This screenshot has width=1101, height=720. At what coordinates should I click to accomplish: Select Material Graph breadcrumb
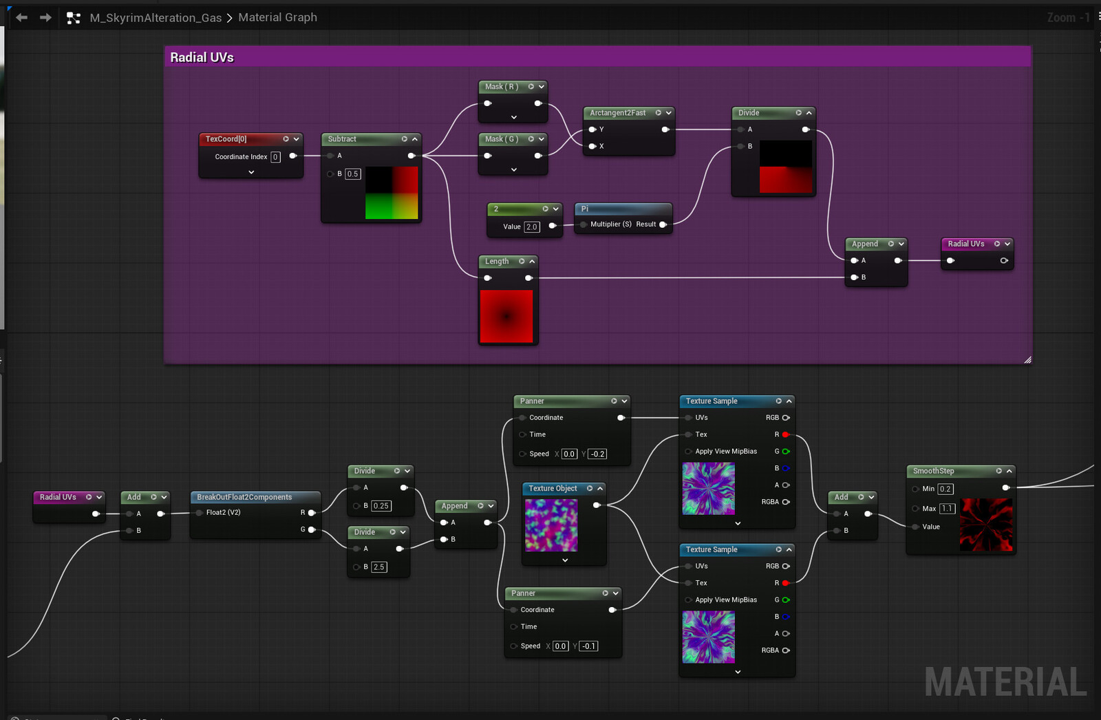[277, 17]
